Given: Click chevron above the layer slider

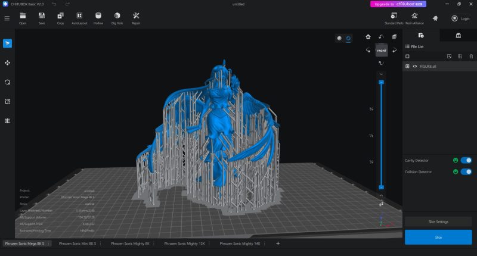Looking at the screenshot, I should [381, 74].
